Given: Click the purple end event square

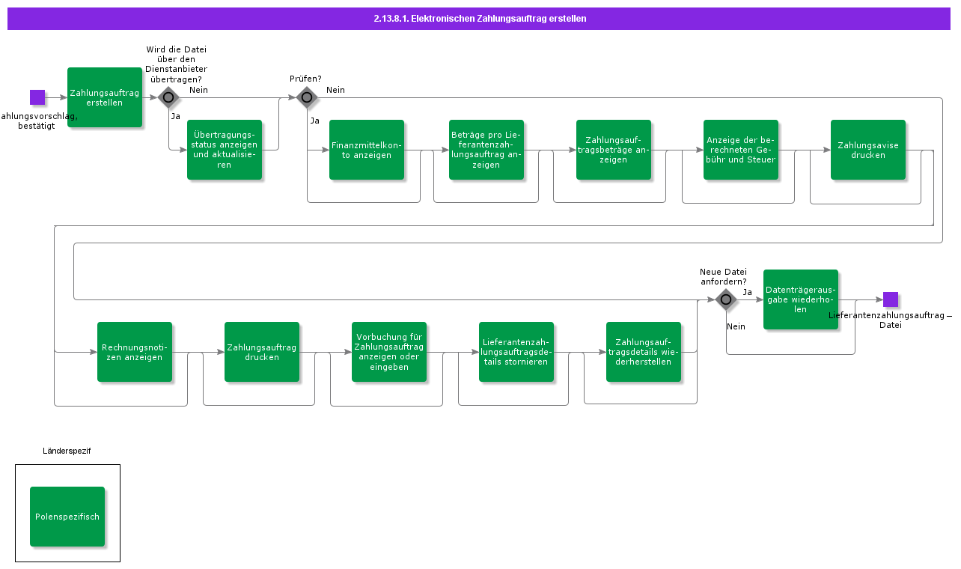Looking at the screenshot, I should tap(891, 299).
